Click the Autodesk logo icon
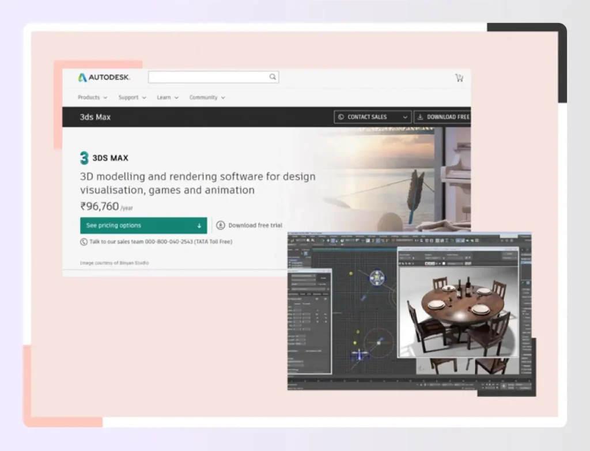 tap(80, 77)
